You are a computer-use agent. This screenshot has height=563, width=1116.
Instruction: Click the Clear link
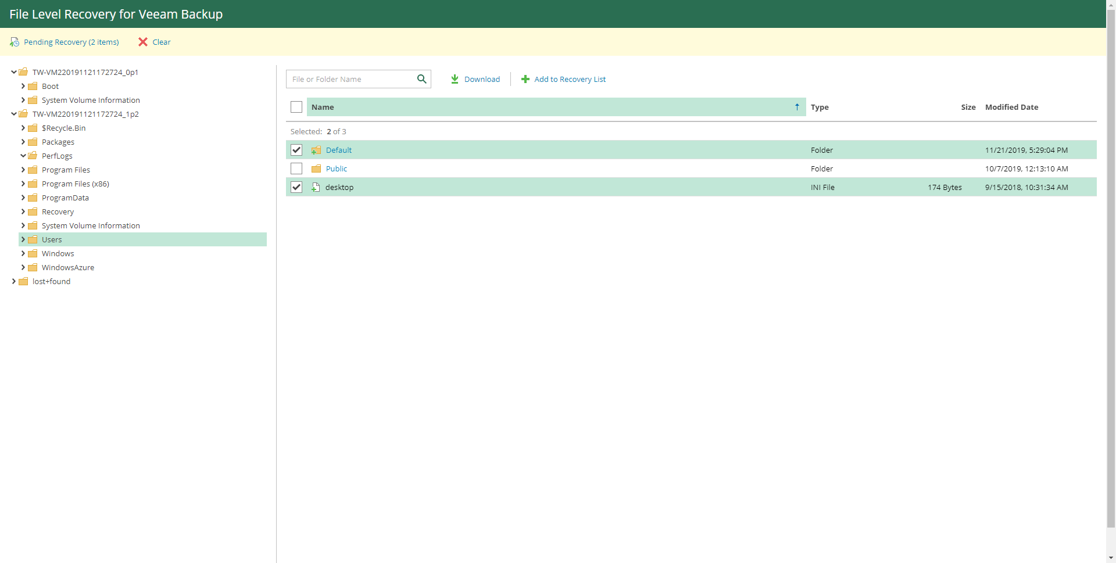point(162,42)
